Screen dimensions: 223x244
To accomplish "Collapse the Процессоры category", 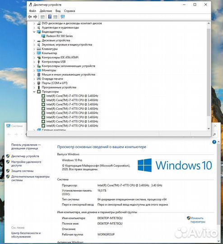I will pyautogui.click(x=34, y=92).
